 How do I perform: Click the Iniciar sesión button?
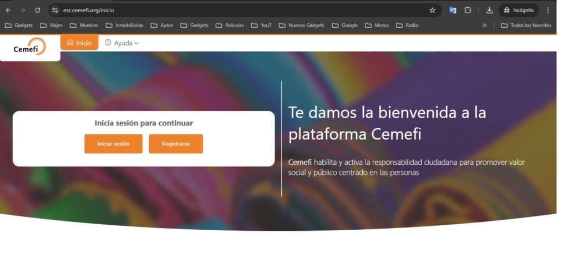[x=113, y=144]
